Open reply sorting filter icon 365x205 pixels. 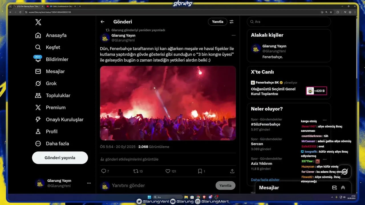point(232,22)
